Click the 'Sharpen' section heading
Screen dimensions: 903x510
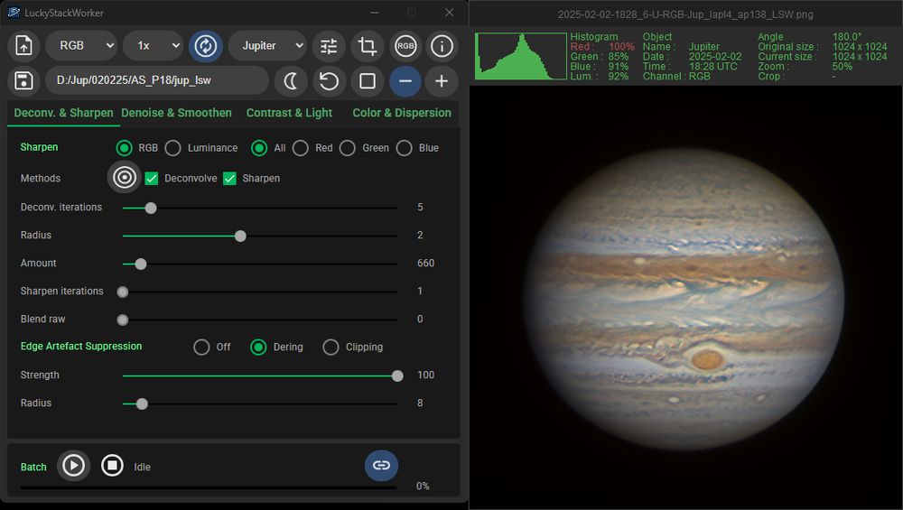(x=39, y=147)
